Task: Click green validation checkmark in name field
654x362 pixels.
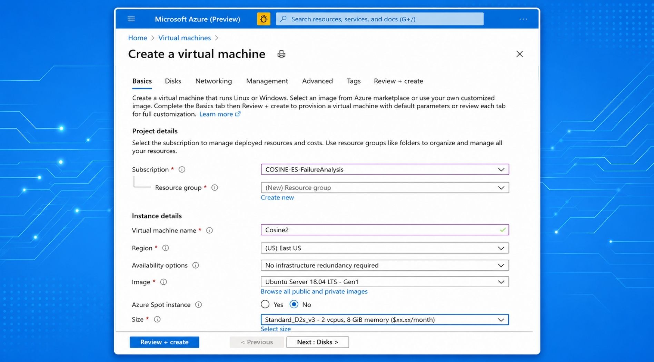Action: click(x=503, y=230)
